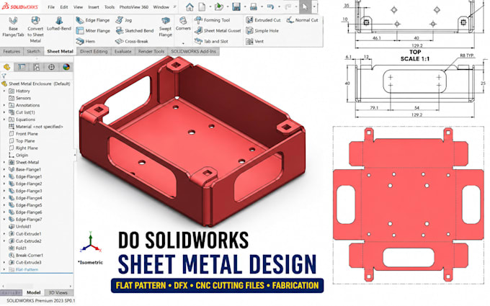490x306 pixels.
Task: Click the feature tree horizontal scrollbar
Action: coord(37,285)
